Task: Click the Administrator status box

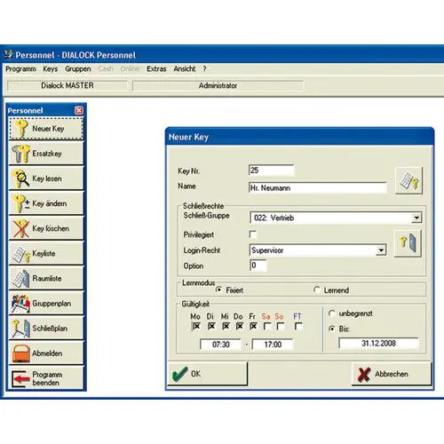Action: [x=218, y=85]
